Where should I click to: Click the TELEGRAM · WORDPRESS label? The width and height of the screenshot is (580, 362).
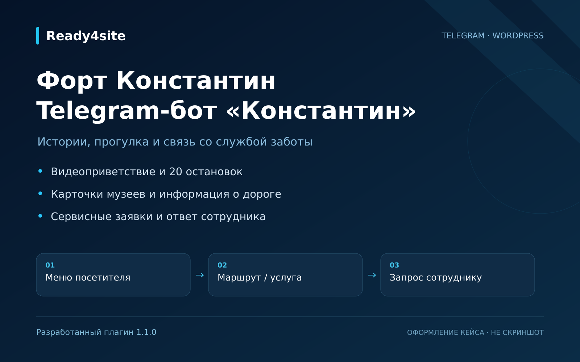coord(492,36)
